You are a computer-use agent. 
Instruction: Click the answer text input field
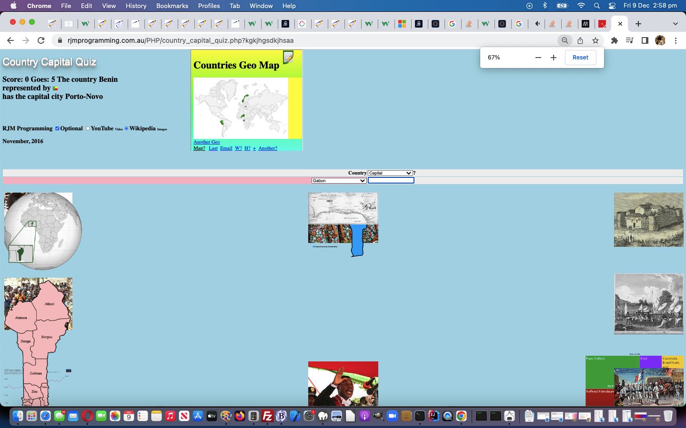391,181
